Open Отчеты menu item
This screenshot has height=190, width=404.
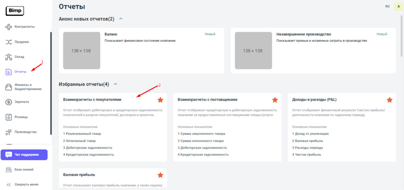[20, 72]
